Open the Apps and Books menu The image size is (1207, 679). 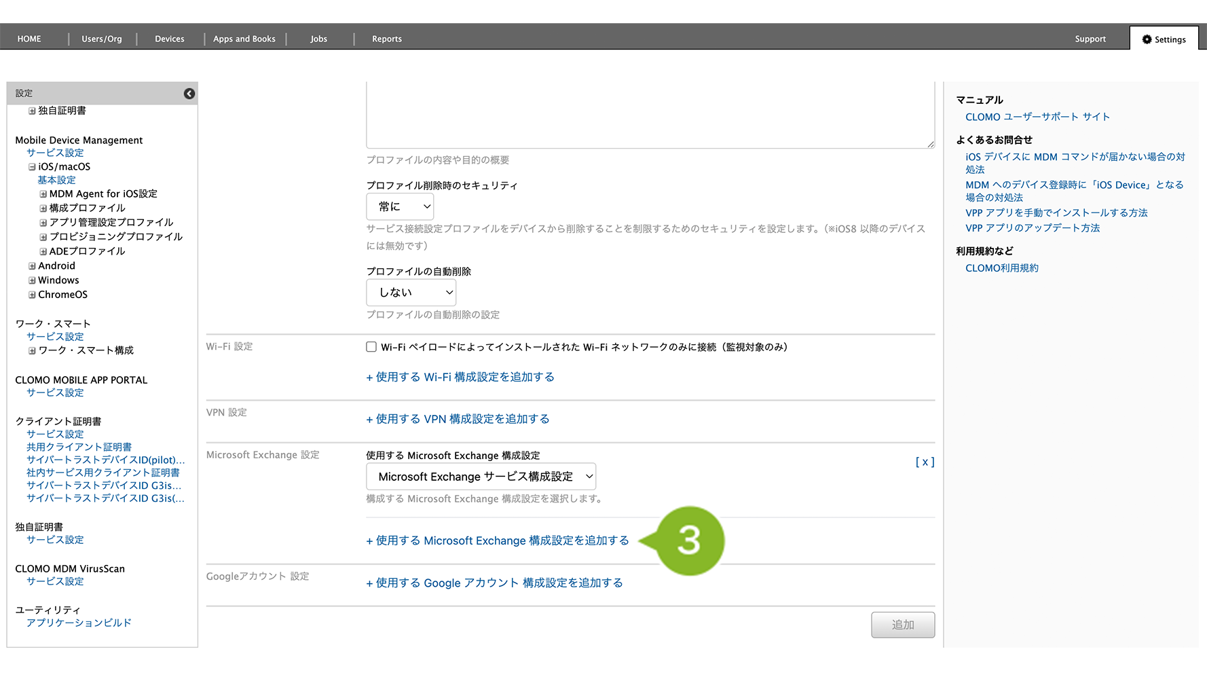coord(244,39)
